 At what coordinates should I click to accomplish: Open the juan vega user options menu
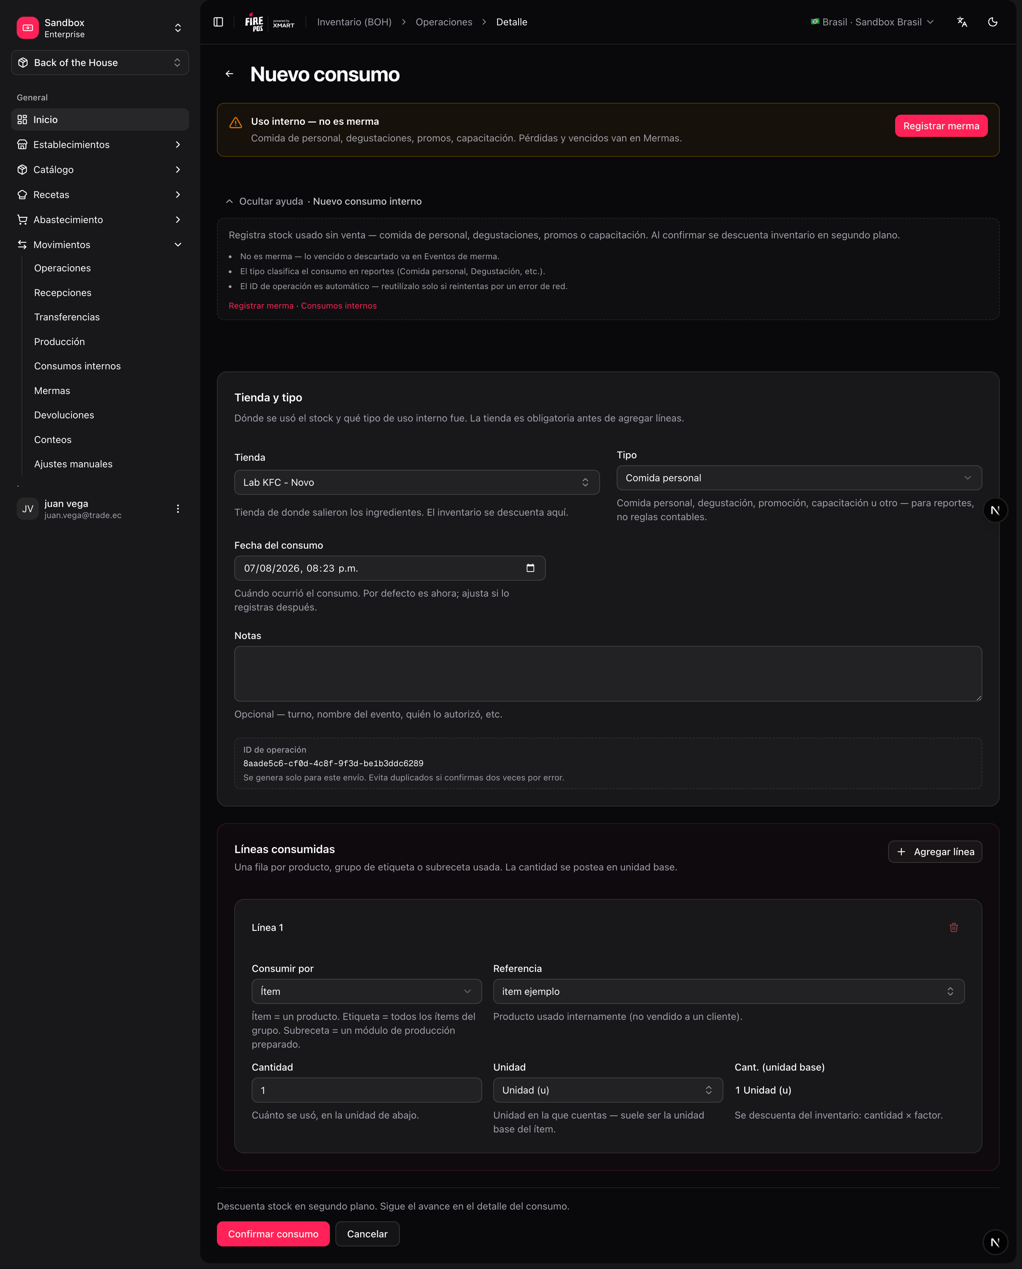click(178, 509)
